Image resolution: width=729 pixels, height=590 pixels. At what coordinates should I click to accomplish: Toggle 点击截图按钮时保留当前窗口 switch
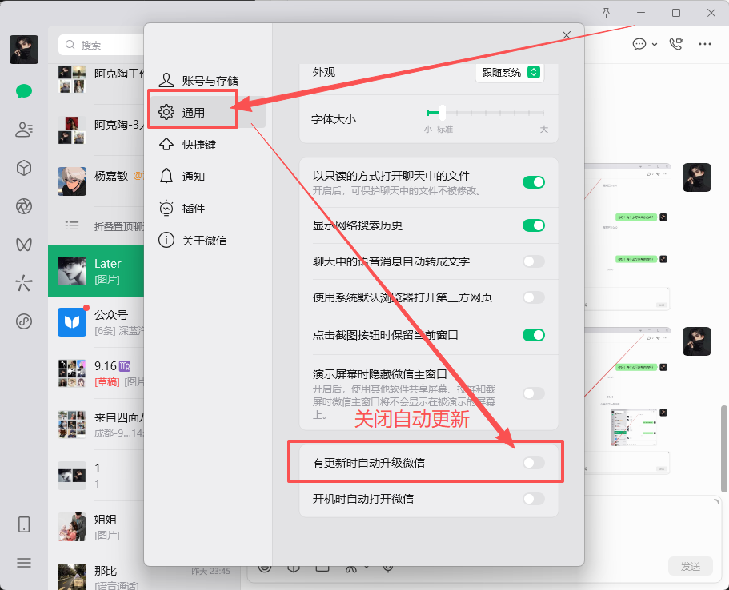[533, 335]
